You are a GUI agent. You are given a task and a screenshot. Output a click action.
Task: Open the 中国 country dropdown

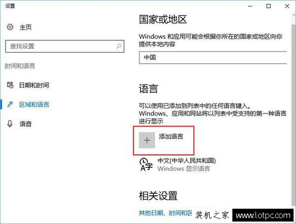[213, 58]
